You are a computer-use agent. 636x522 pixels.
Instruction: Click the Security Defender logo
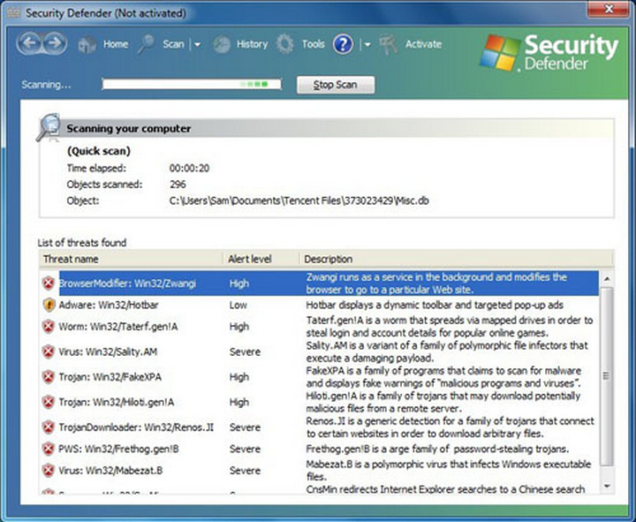pos(550,52)
